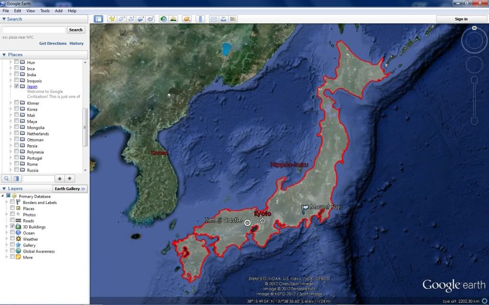Uncheck the Japan checkbox

[17, 86]
